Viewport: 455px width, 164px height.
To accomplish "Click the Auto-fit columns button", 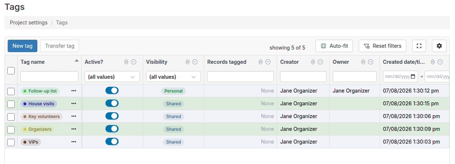I will pos(334,46).
